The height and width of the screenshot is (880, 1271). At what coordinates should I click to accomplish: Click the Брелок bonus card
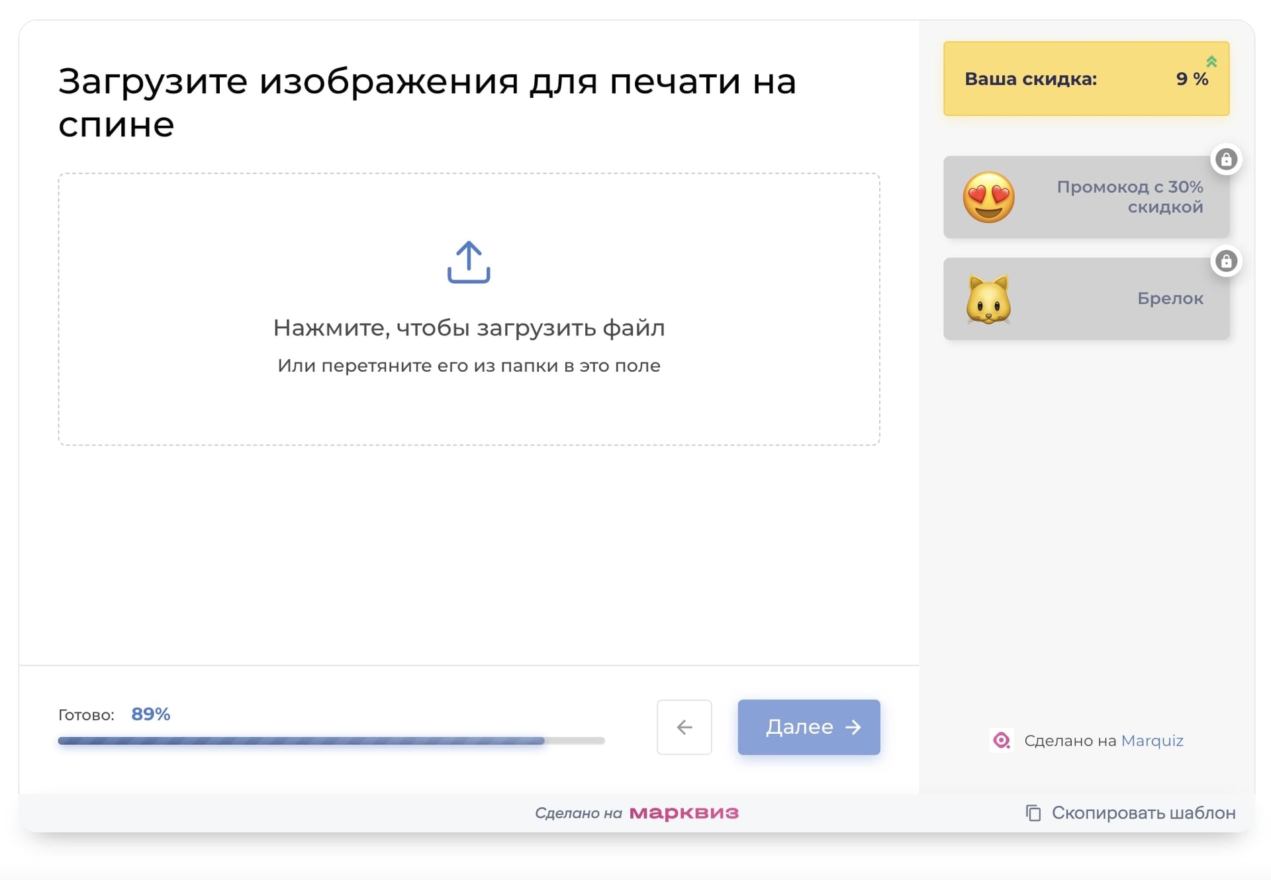click(1086, 298)
